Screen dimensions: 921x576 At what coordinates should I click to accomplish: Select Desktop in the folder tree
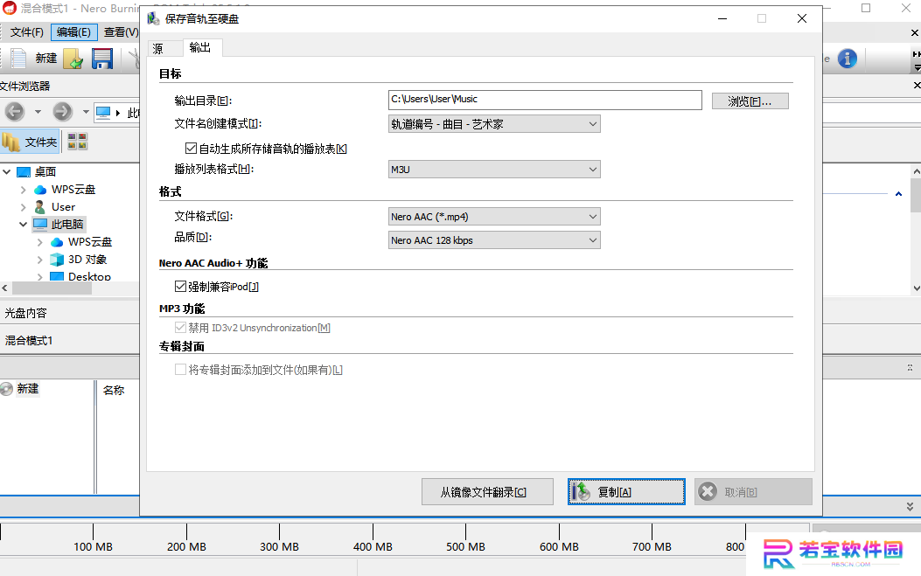click(89, 276)
